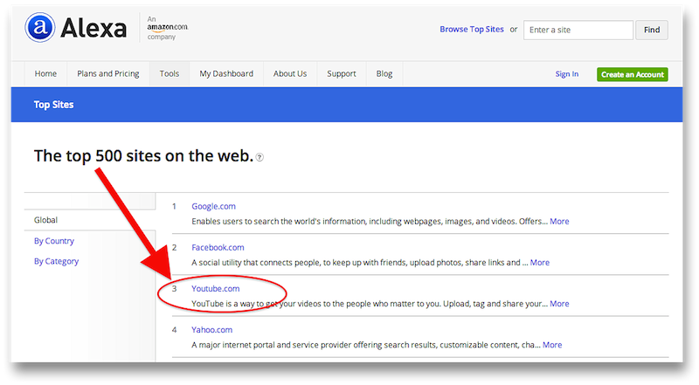Viewport: 699px width, 385px height.
Task: Expand More on the Youtube.com description
Action: pyautogui.click(x=559, y=304)
